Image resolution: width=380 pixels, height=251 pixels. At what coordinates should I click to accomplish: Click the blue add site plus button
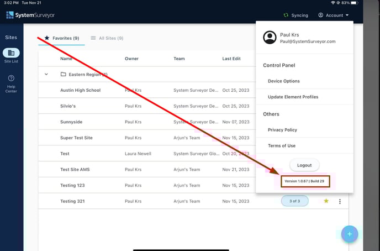pos(350,234)
